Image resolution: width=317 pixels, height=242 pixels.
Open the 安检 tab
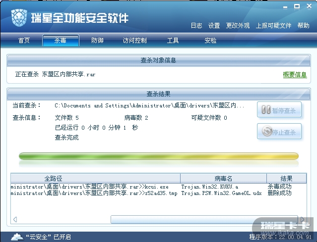210,41
